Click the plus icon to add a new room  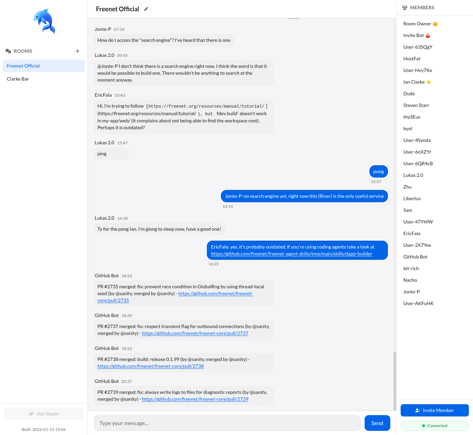(x=78, y=51)
